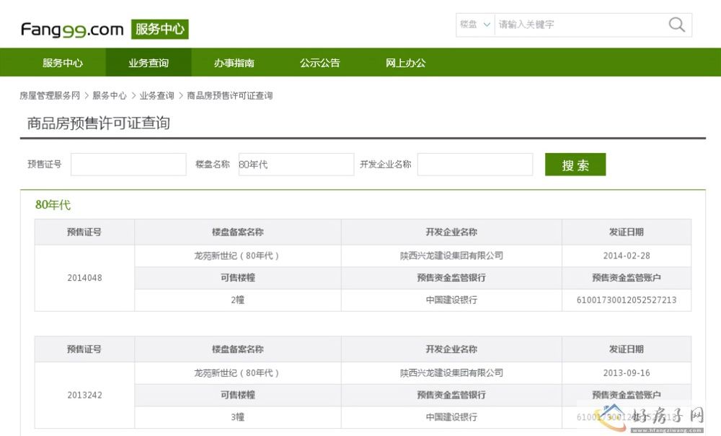Image resolution: width=721 pixels, height=436 pixels.
Task: Select the 业务查询 navigation tab
Action: (149, 63)
